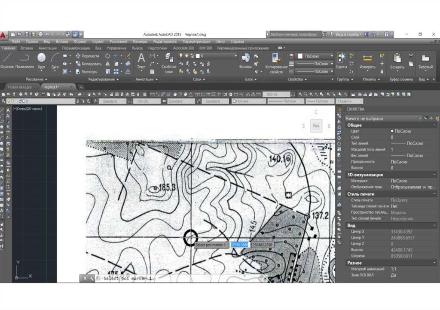Activate the Текст annotation tool
Screen dimensions: 440x310
pyautogui.click(x=141, y=61)
